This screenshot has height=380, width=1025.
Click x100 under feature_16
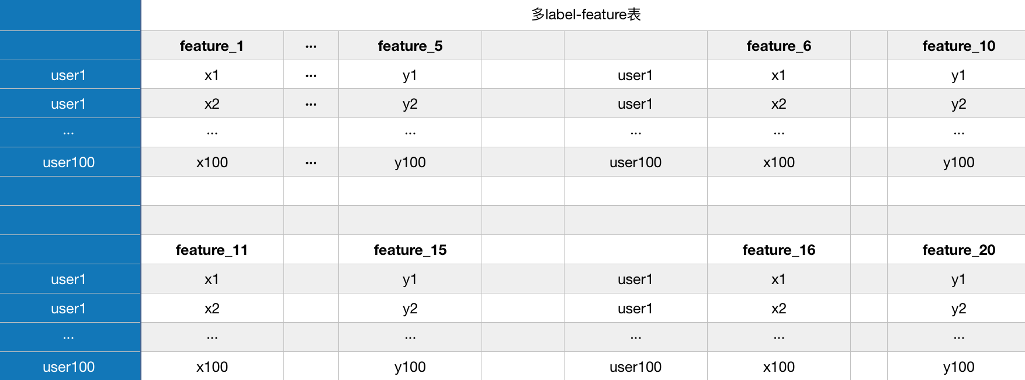click(x=779, y=367)
